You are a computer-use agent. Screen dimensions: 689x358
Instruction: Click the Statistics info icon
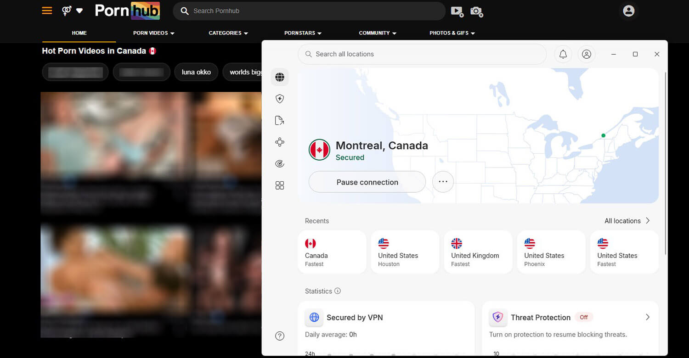pos(338,291)
